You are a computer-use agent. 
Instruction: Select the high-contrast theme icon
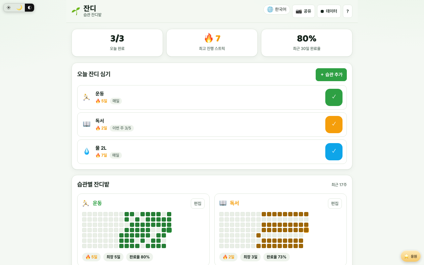29,8
